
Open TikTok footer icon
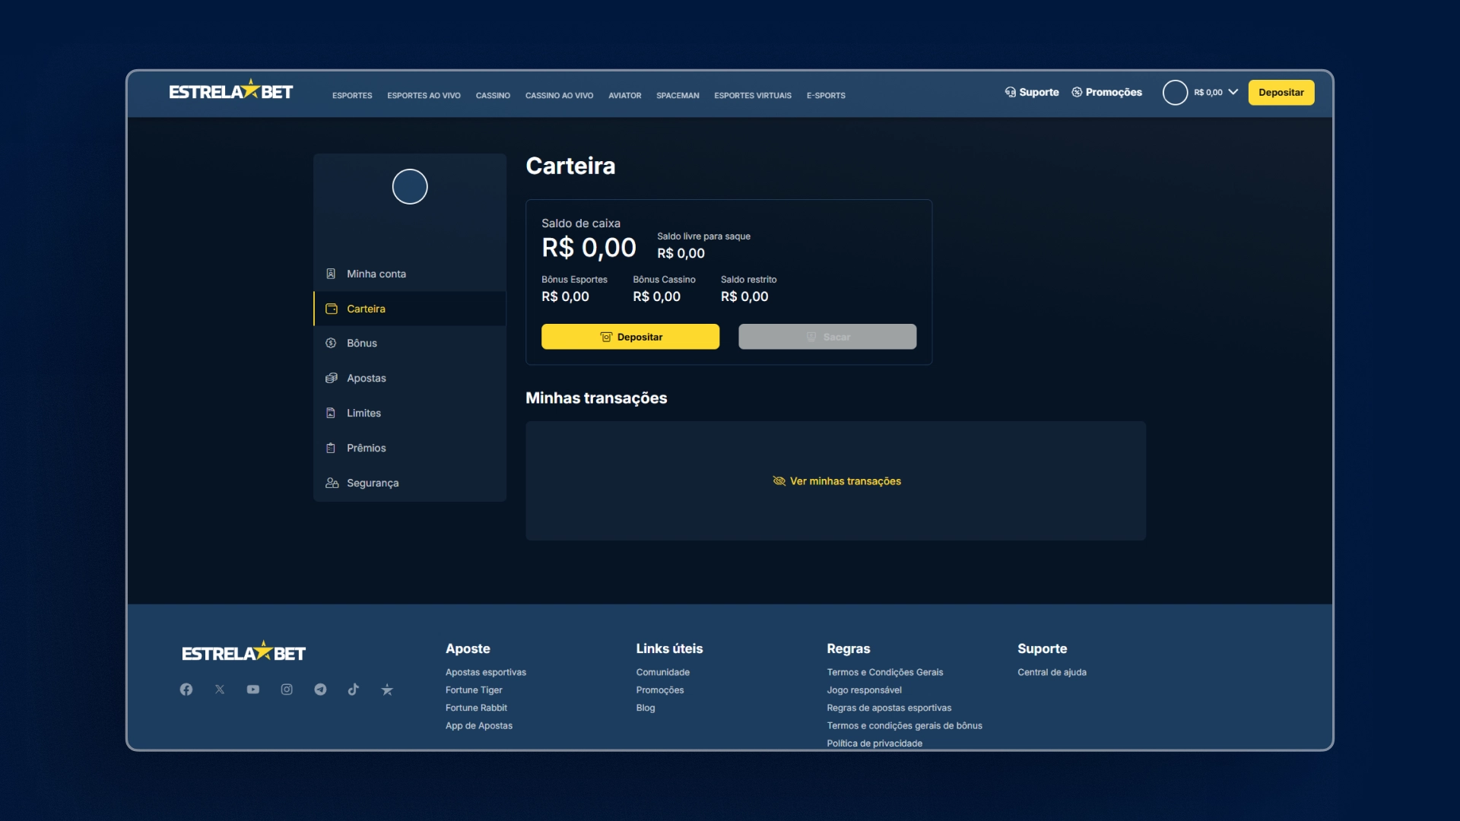(x=354, y=689)
